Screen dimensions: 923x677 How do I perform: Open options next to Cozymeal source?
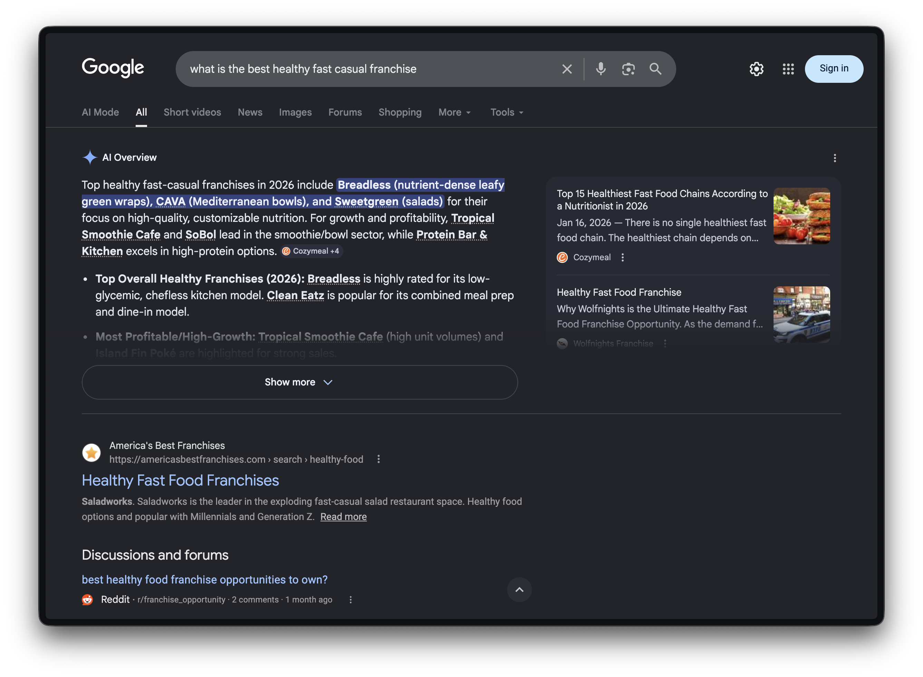click(623, 257)
